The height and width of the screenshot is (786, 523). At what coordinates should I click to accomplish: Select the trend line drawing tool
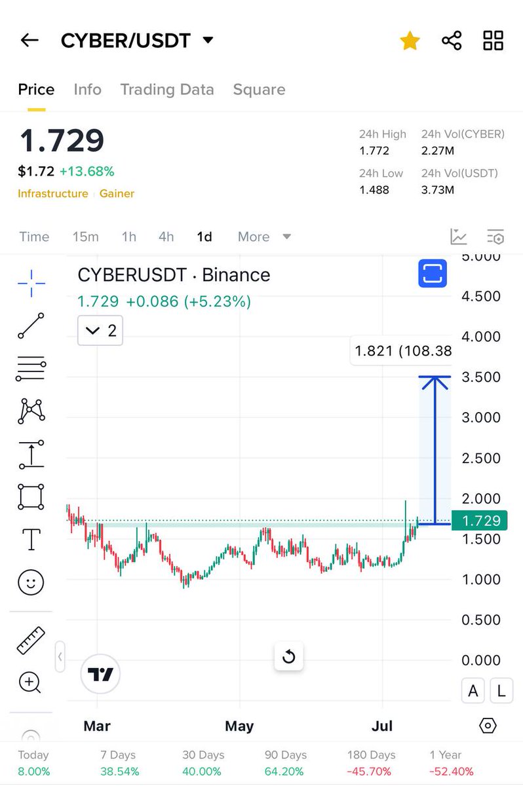coord(31,326)
